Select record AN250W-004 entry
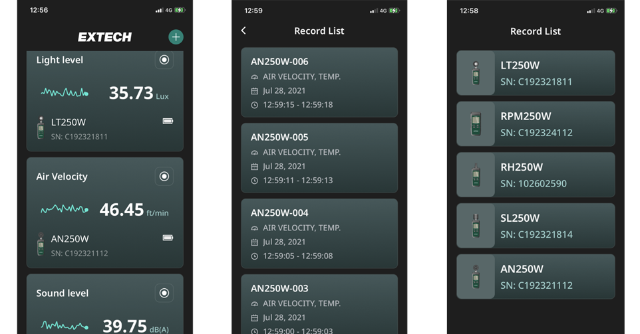 319,234
